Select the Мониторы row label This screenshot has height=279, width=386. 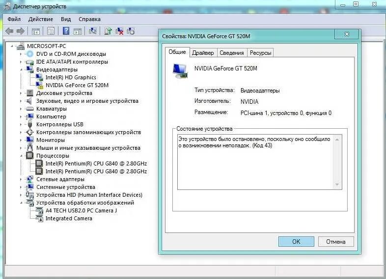tap(51, 140)
